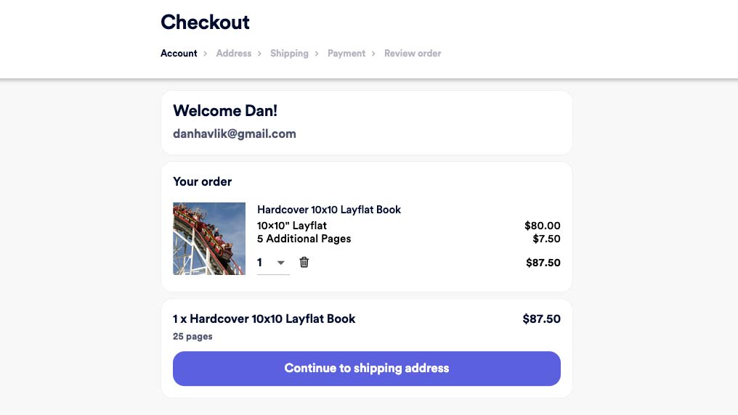Screen dimensions: 738x415
Task: Click the chevron right after Address step
Action: click(x=259, y=54)
